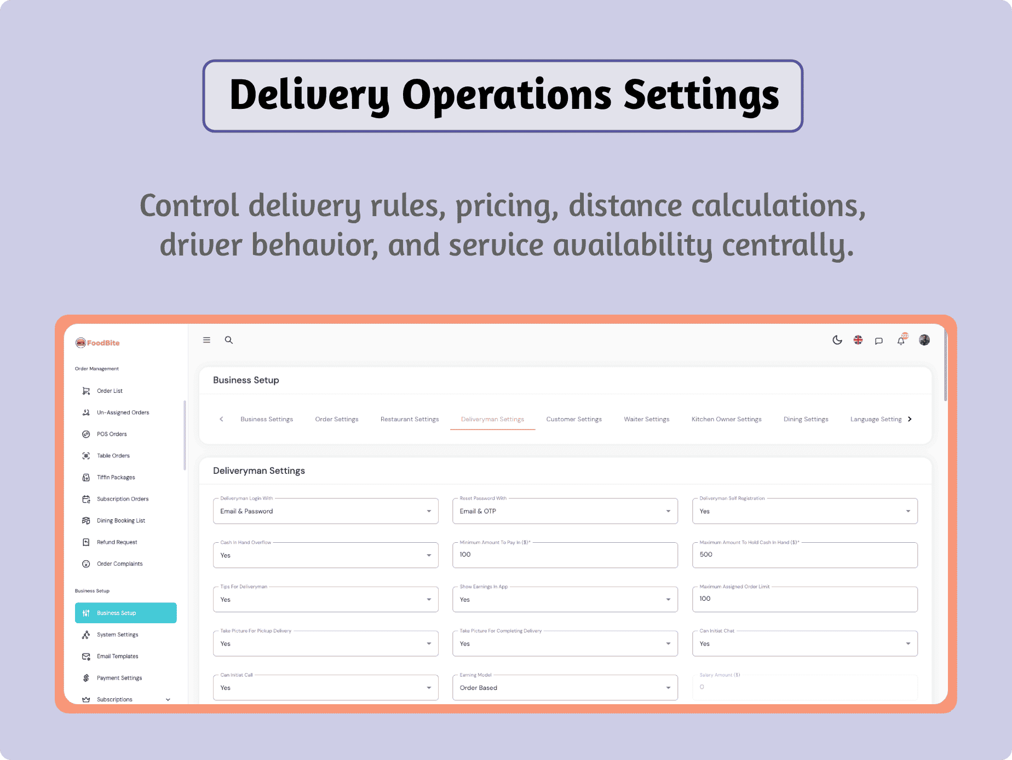The image size is (1012, 760).
Task: Click the Order List cart icon
Action: 86,391
